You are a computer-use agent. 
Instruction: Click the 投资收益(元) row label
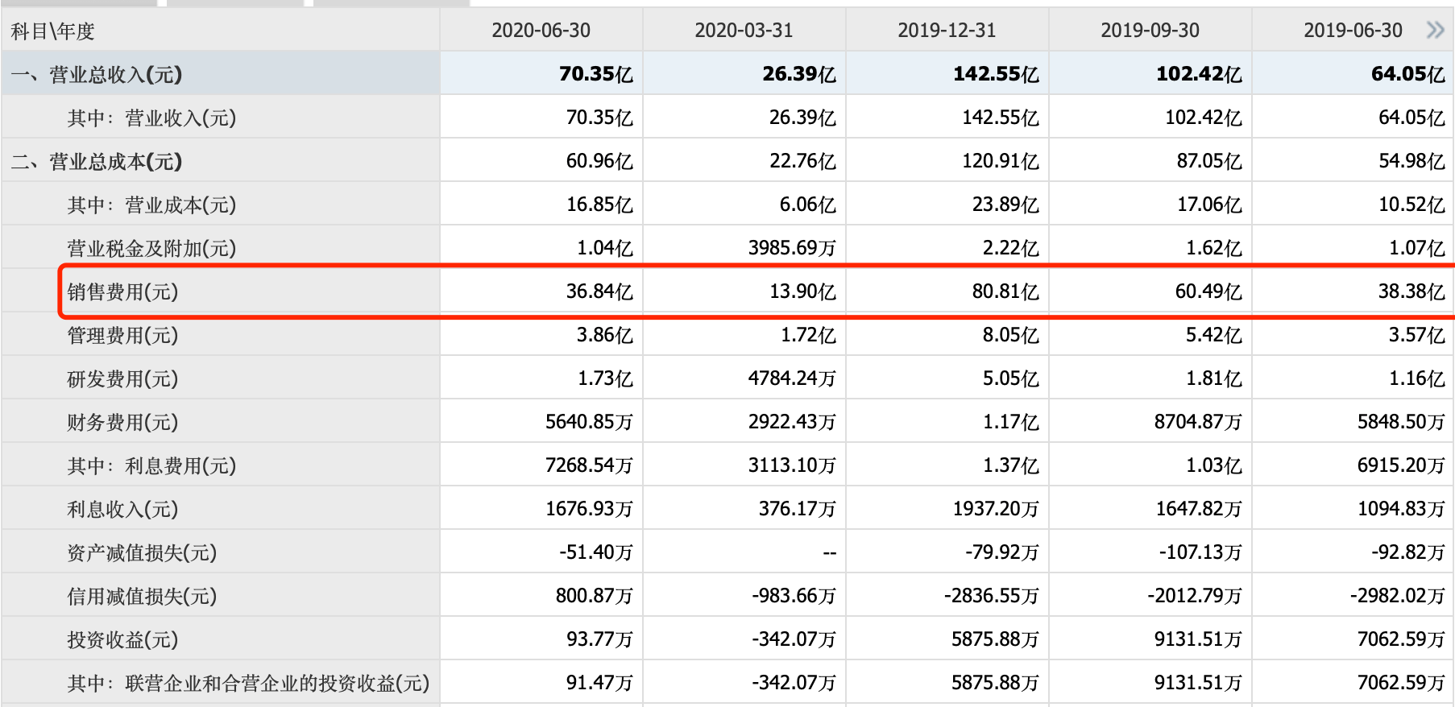pyautogui.click(x=122, y=640)
